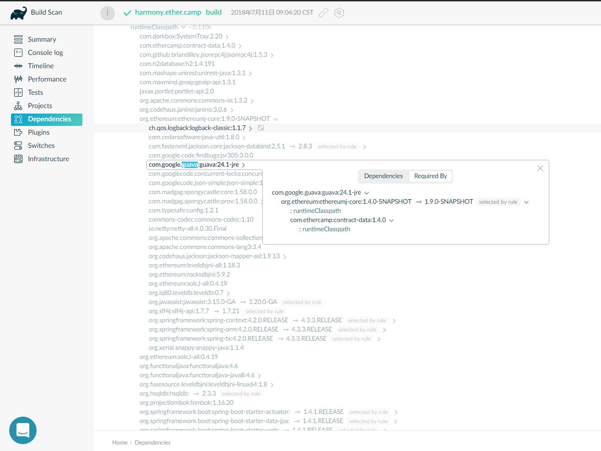The image size is (601, 451).
Task: Select org.projectlombok:lombok:1.16.20 row
Action: (186, 402)
